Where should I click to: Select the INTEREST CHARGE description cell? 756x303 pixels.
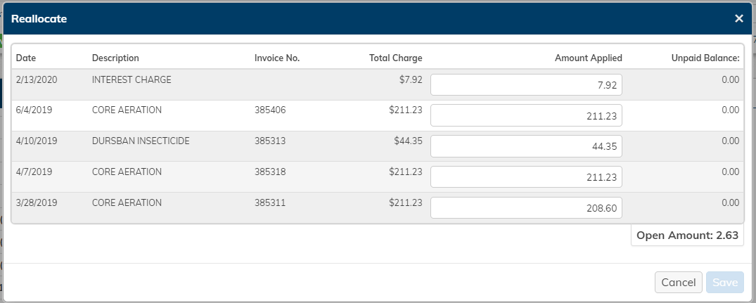click(x=132, y=79)
